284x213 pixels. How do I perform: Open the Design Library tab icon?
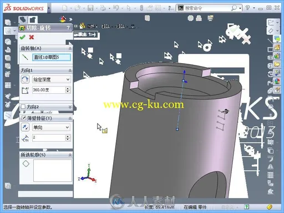(277, 56)
